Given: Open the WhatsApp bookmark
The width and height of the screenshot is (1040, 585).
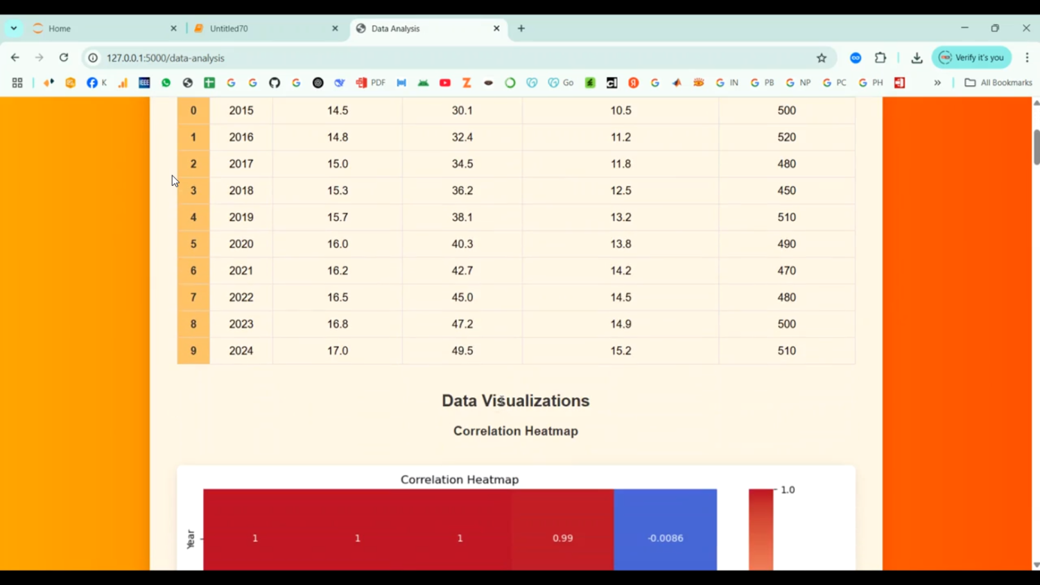Looking at the screenshot, I should pos(166,82).
